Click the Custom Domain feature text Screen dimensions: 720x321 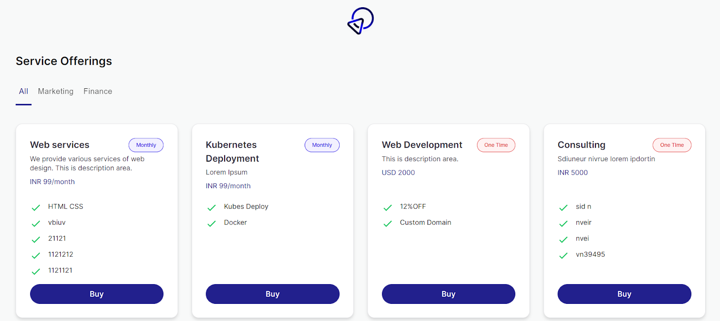pos(426,222)
